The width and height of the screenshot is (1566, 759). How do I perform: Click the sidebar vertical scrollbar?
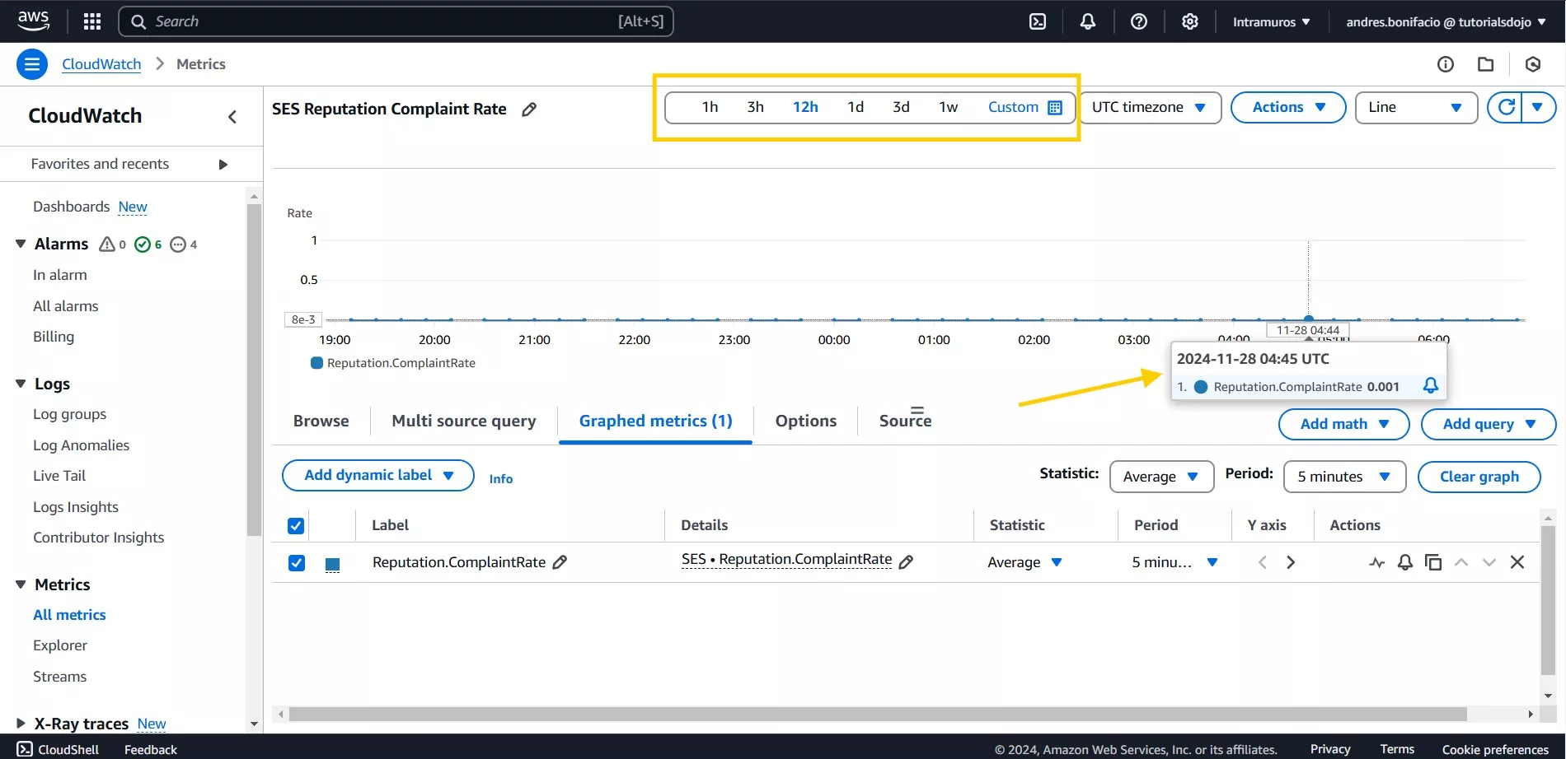(x=254, y=370)
